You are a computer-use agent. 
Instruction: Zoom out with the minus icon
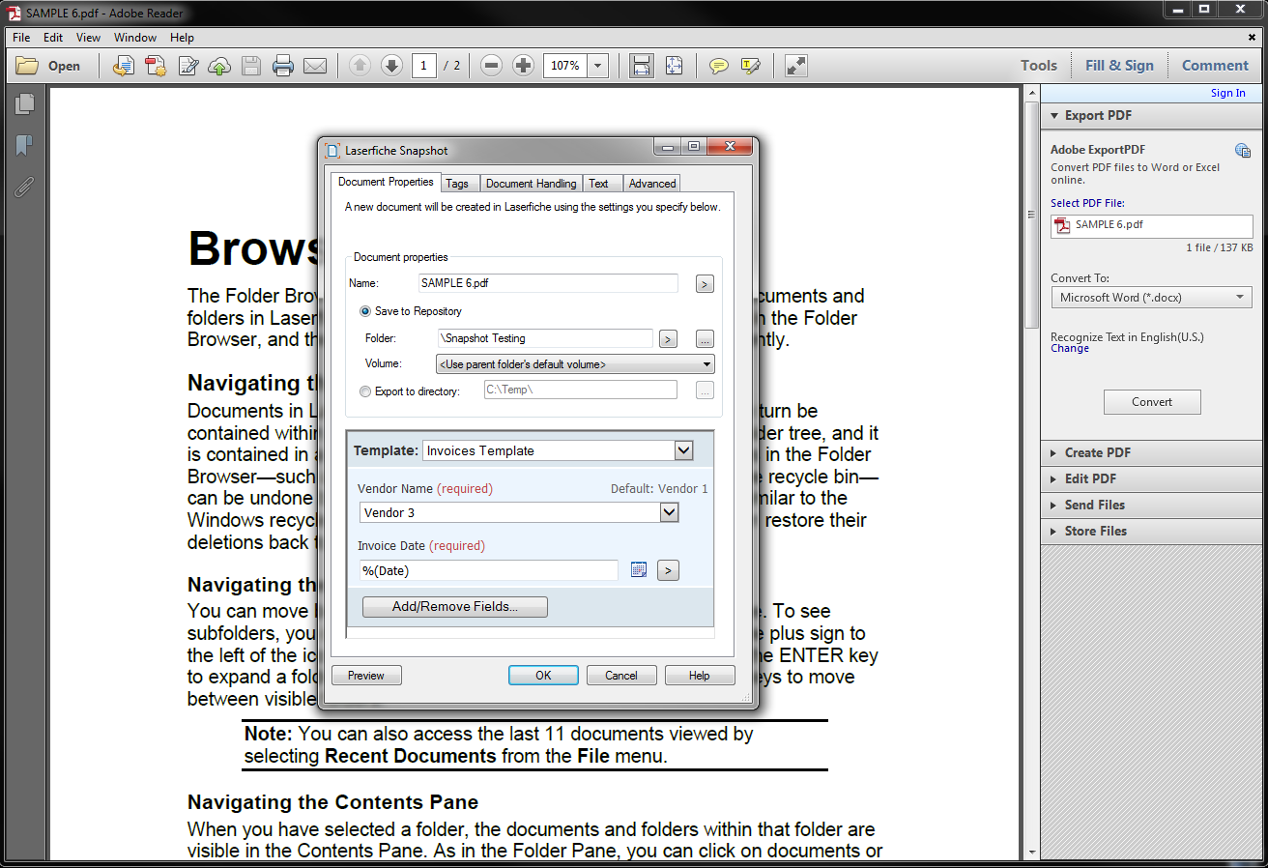(491, 66)
